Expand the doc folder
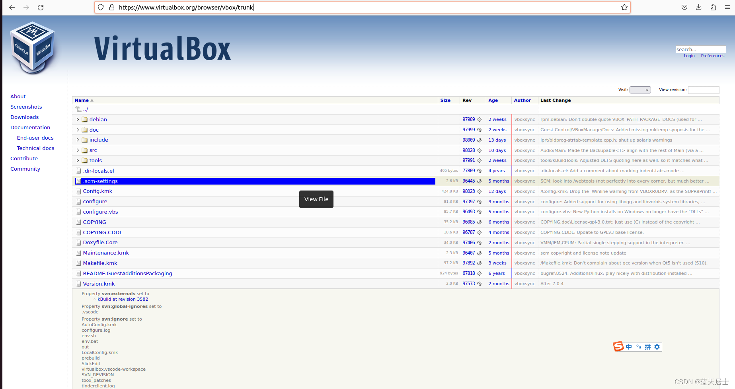The image size is (735, 389). point(78,130)
